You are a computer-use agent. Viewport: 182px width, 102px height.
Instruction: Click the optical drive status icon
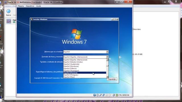98,95
